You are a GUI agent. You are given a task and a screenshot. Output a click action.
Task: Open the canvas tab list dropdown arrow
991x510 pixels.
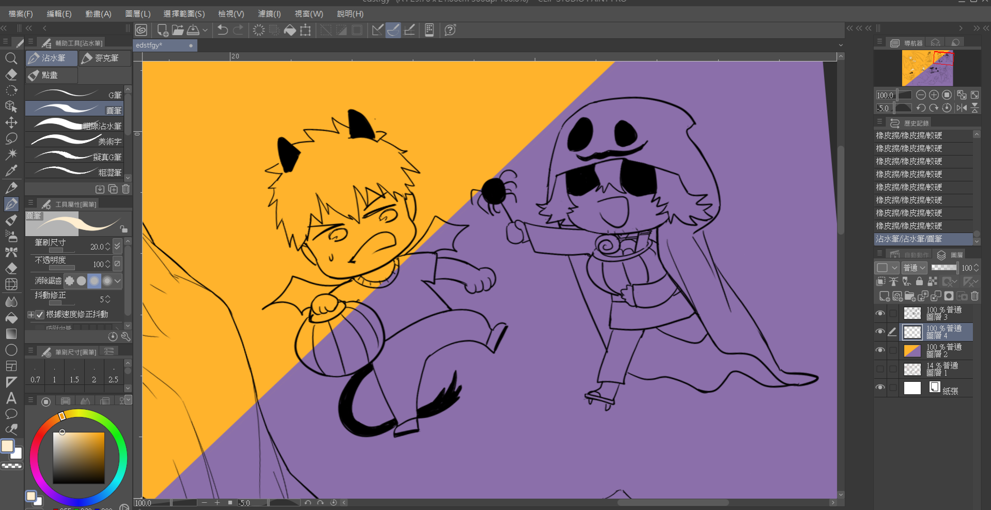[841, 45]
